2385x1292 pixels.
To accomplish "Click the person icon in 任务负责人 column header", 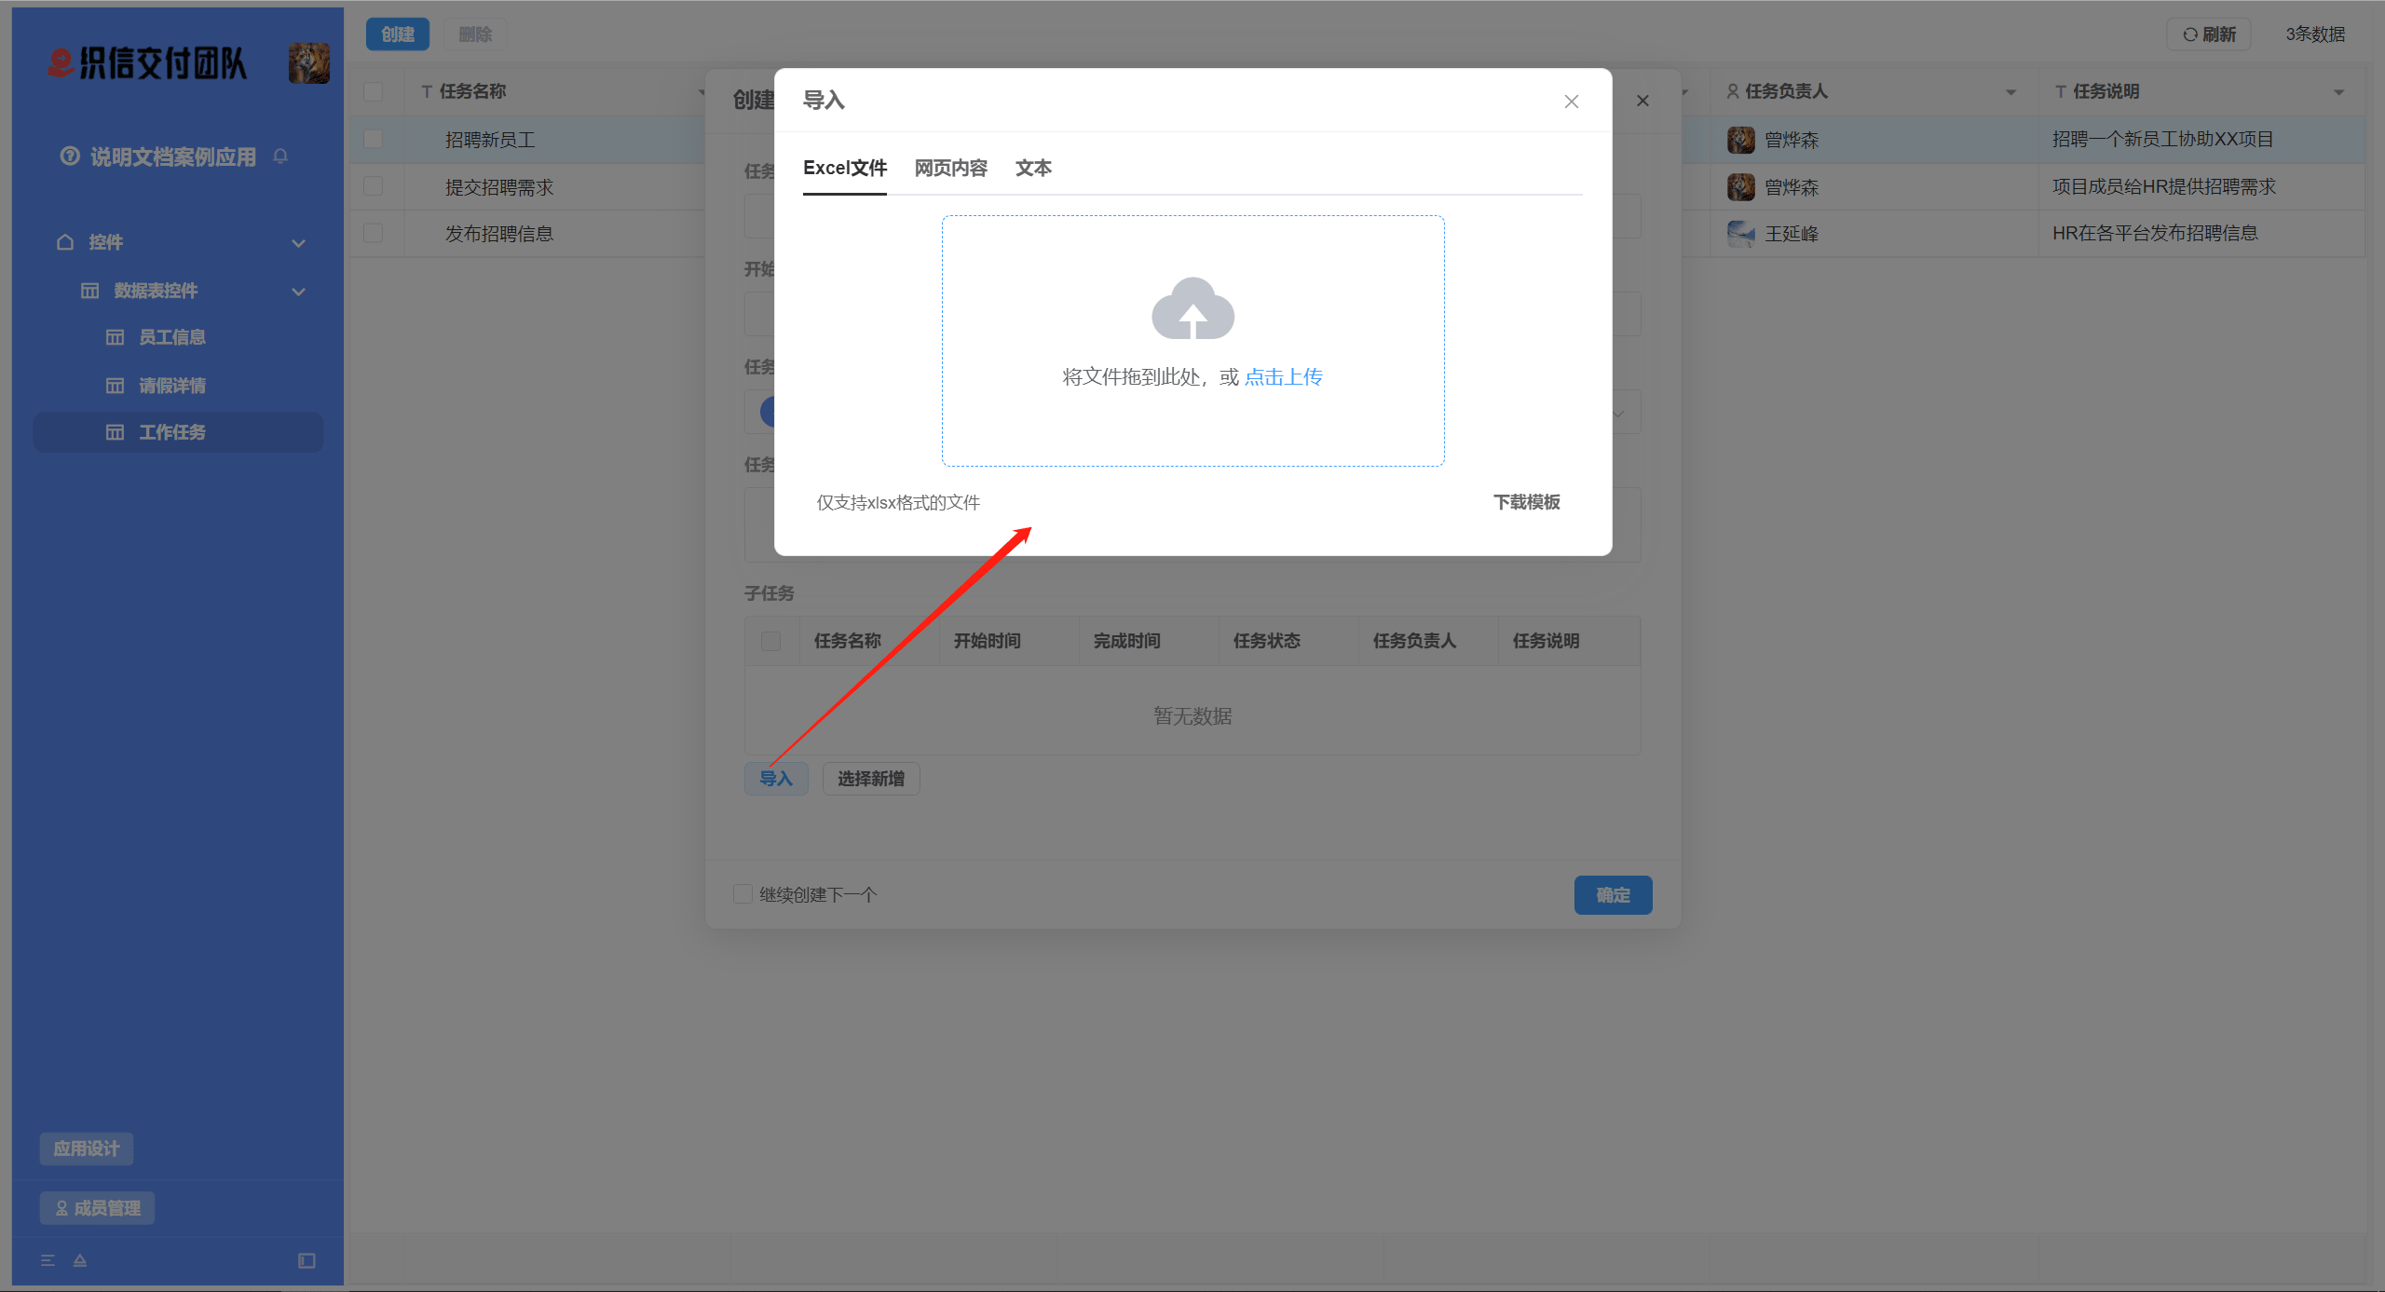I will coord(1731,90).
